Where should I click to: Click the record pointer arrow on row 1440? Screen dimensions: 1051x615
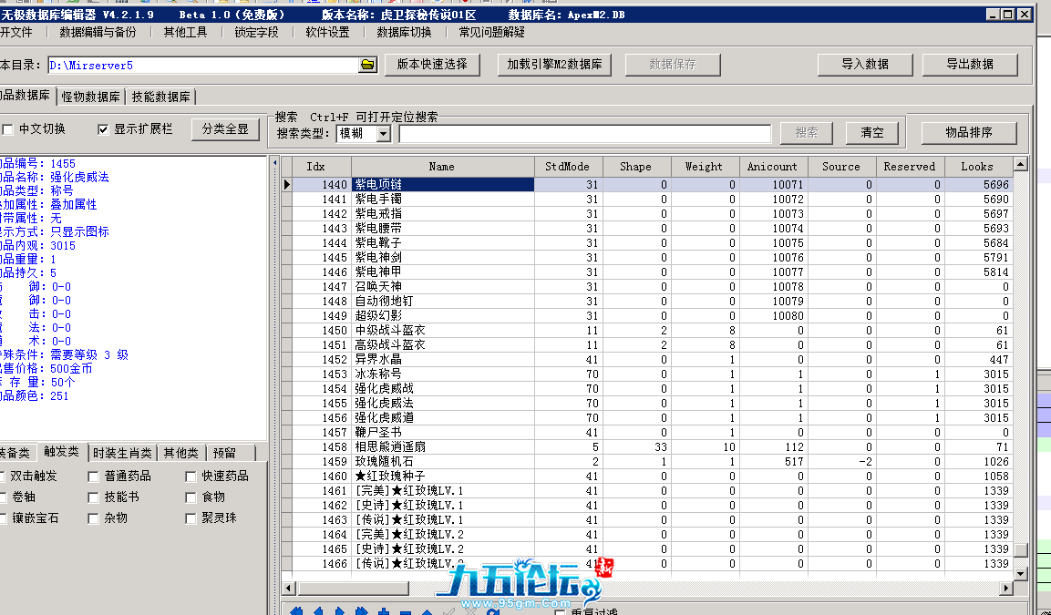pos(287,185)
